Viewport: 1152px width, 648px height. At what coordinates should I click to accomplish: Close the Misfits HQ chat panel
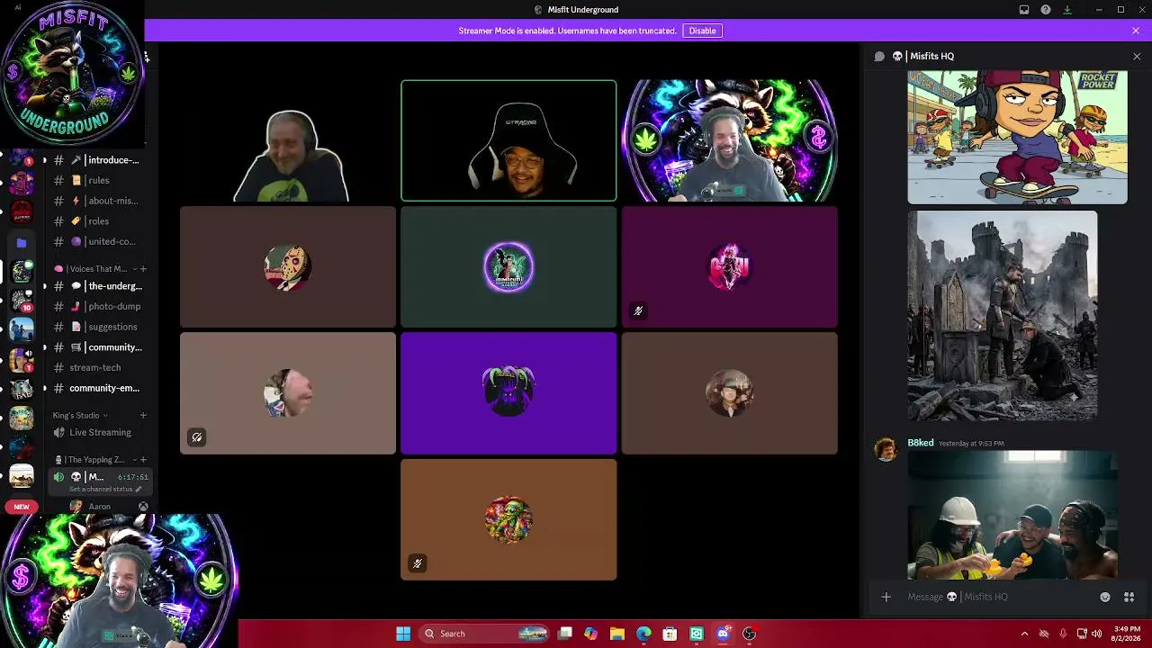point(1137,56)
